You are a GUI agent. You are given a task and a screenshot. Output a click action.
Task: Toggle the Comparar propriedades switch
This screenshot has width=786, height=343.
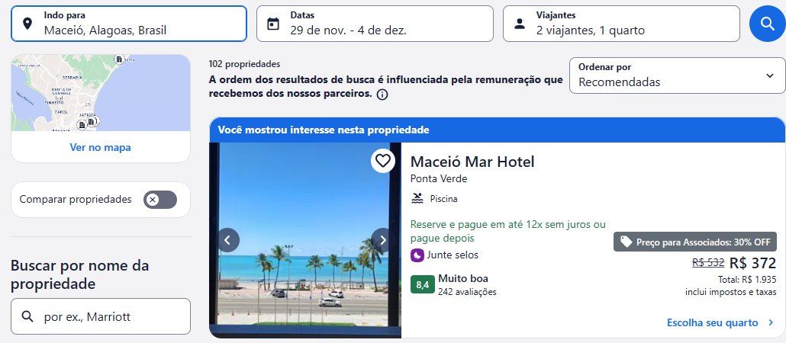(160, 199)
